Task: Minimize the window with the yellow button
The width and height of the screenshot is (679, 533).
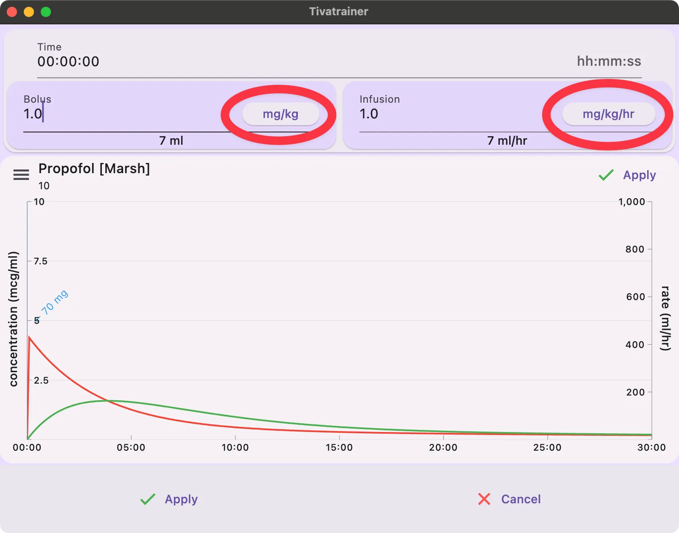Action: [29, 12]
